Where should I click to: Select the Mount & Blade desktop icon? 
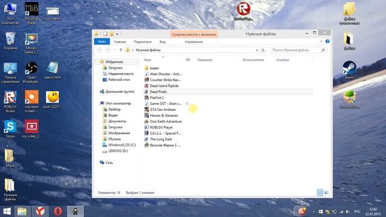[31, 13]
